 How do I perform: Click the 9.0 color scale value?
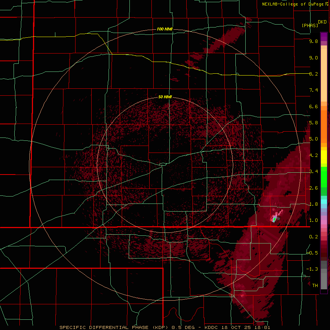[x=313, y=58]
